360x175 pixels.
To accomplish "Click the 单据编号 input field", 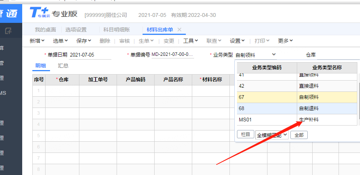I will click(x=173, y=55).
